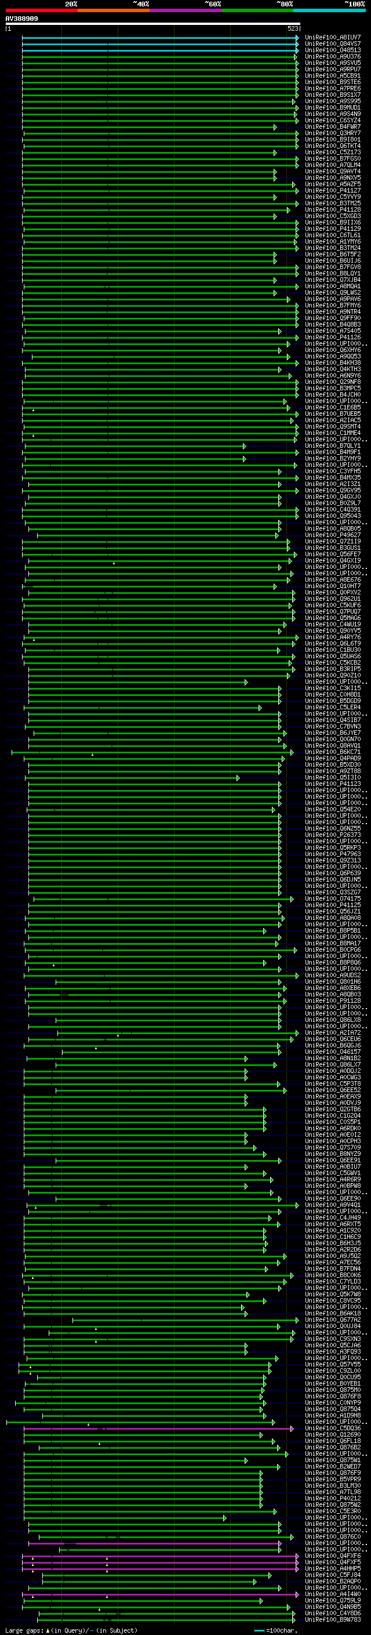
Task: Open hit UniRef100_Q84VS7
Action: pos(333,44)
